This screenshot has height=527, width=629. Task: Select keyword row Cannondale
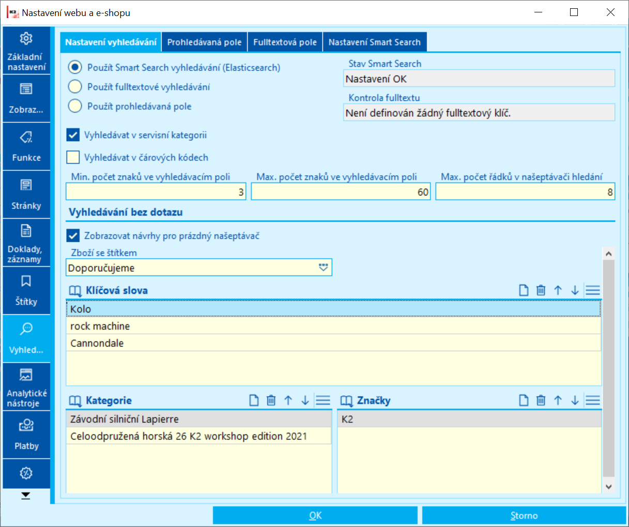pyautogui.click(x=333, y=343)
